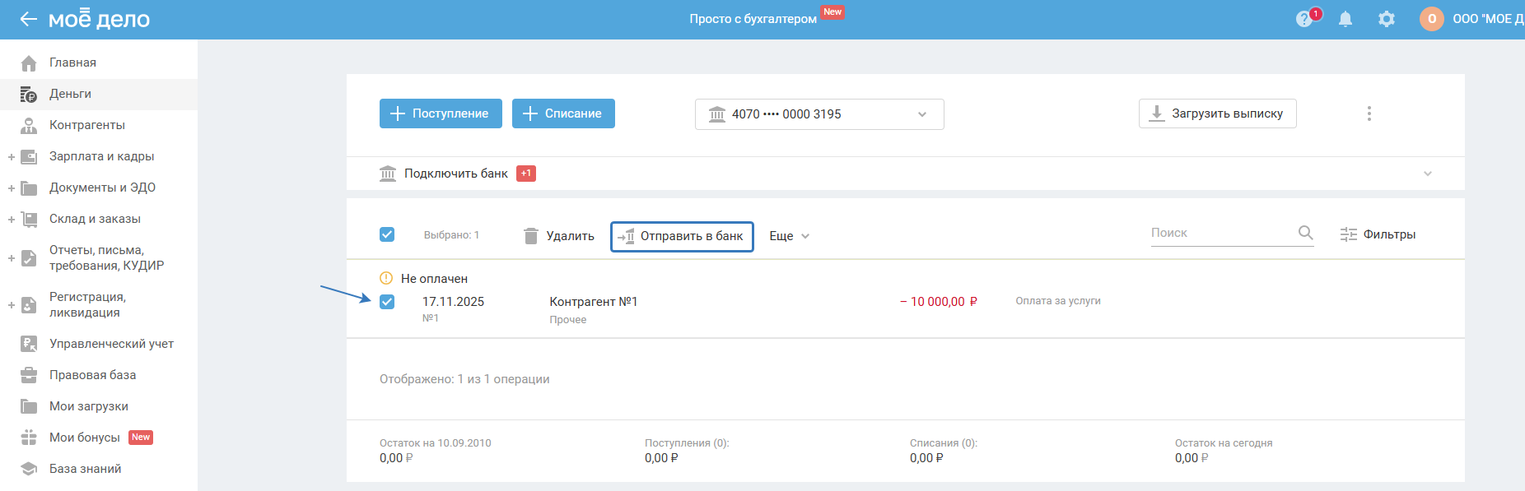Viewport: 1525px width, 491px height.
Task: Expand the Еще dropdown
Action: 789,236
